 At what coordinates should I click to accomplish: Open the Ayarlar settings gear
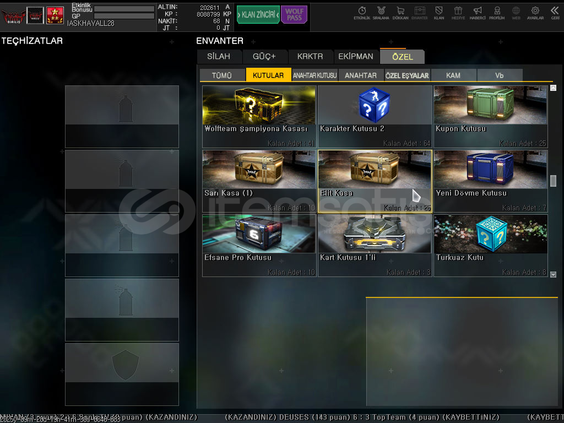[535, 13]
